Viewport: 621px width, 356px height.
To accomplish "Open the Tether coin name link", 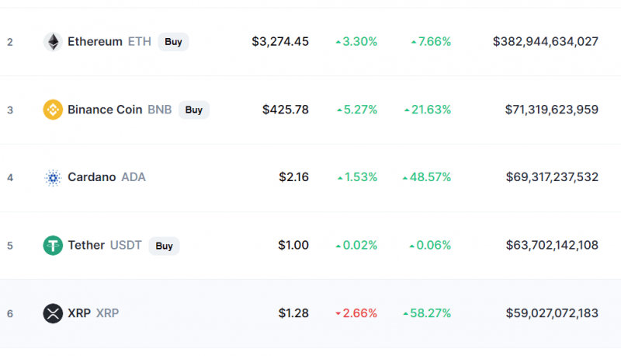I will pos(86,245).
